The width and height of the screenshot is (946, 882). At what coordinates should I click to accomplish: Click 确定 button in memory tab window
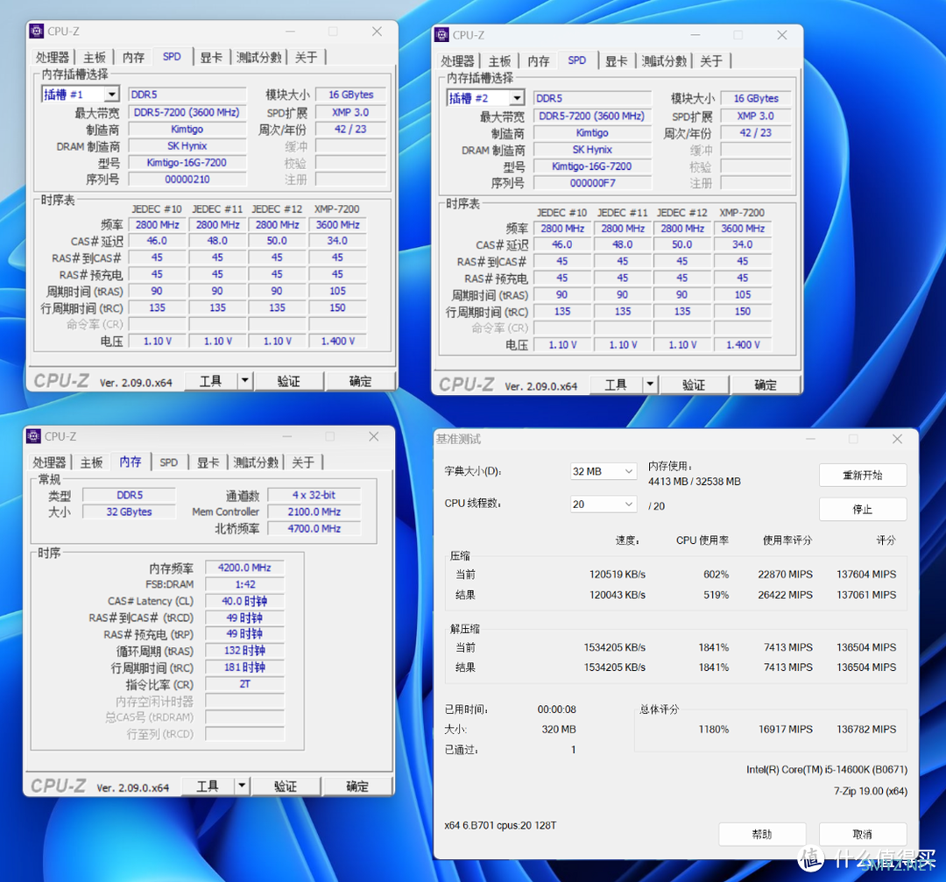click(357, 786)
